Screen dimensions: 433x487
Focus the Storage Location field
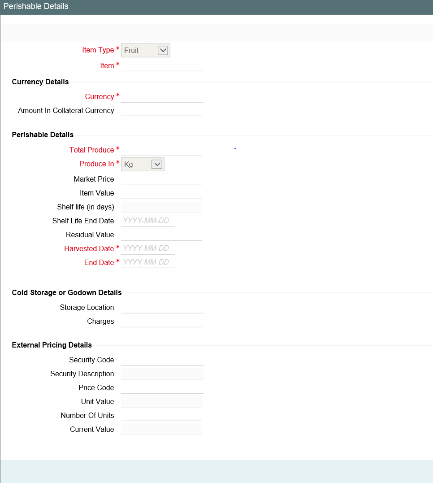tap(162, 308)
